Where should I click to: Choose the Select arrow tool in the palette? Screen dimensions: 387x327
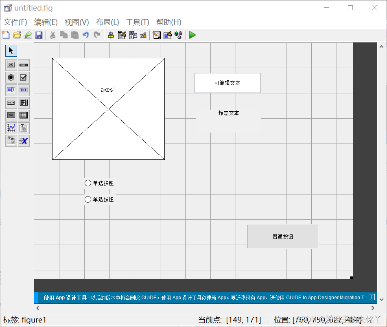click(11, 51)
